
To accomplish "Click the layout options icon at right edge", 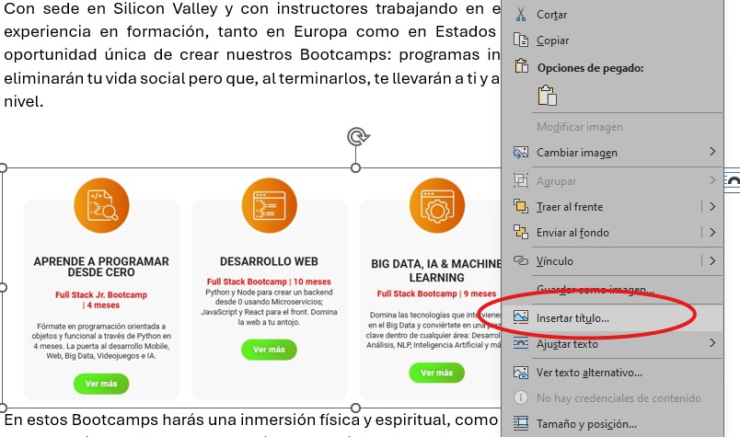I will tap(732, 181).
